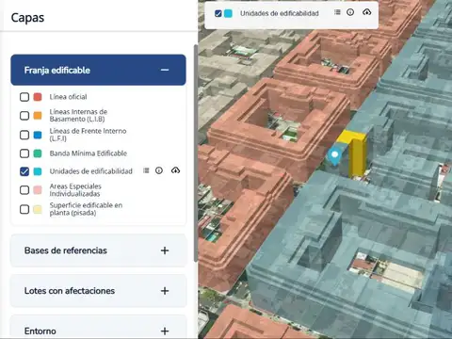Show info icon in sidebar Unidades de edificabilidad row
Viewport: 452px width, 339px height.
click(159, 170)
